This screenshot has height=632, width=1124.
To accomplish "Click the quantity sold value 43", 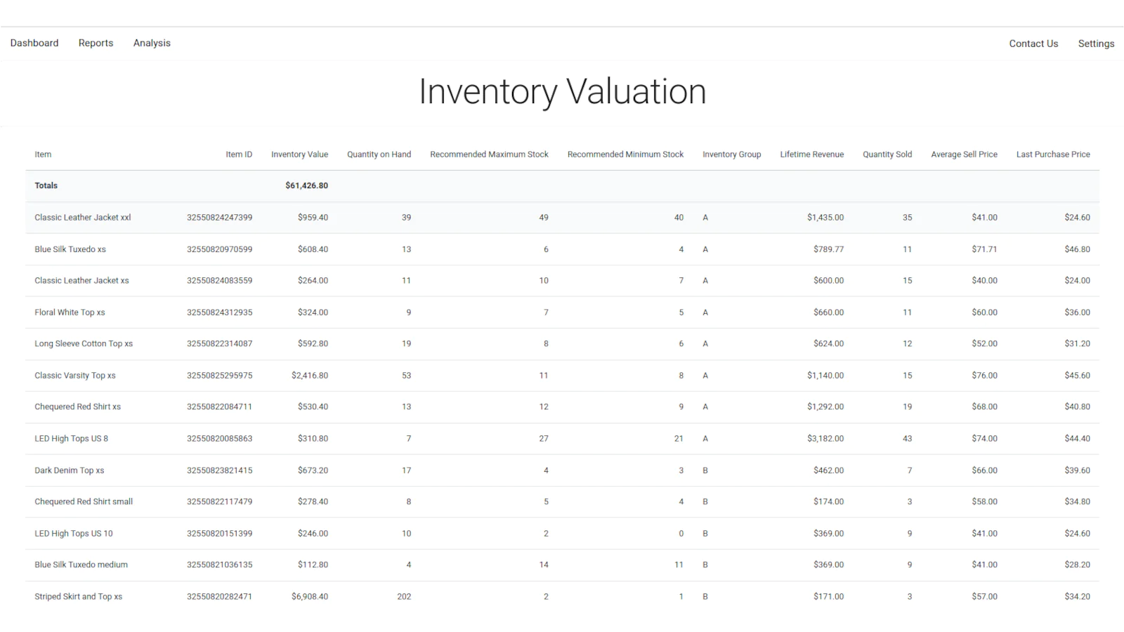I will (x=907, y=439).
